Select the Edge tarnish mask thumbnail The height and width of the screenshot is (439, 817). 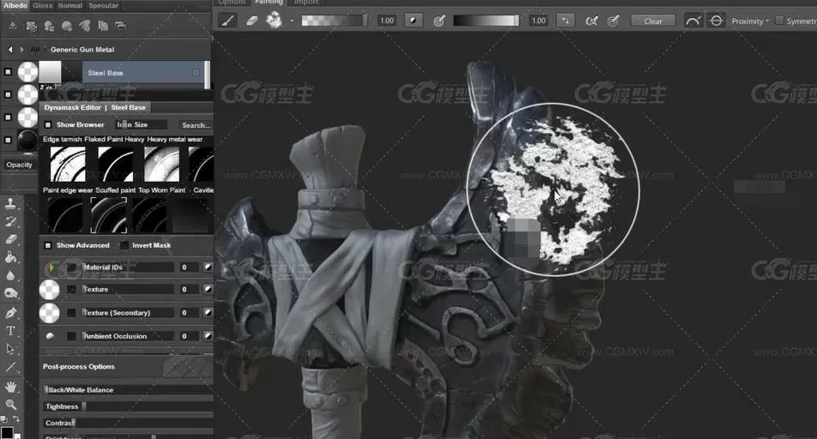[x=68, y=164]
